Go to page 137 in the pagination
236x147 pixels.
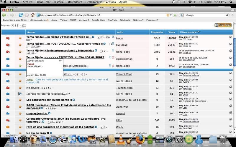pyautogui.click(x=24, y=26)
